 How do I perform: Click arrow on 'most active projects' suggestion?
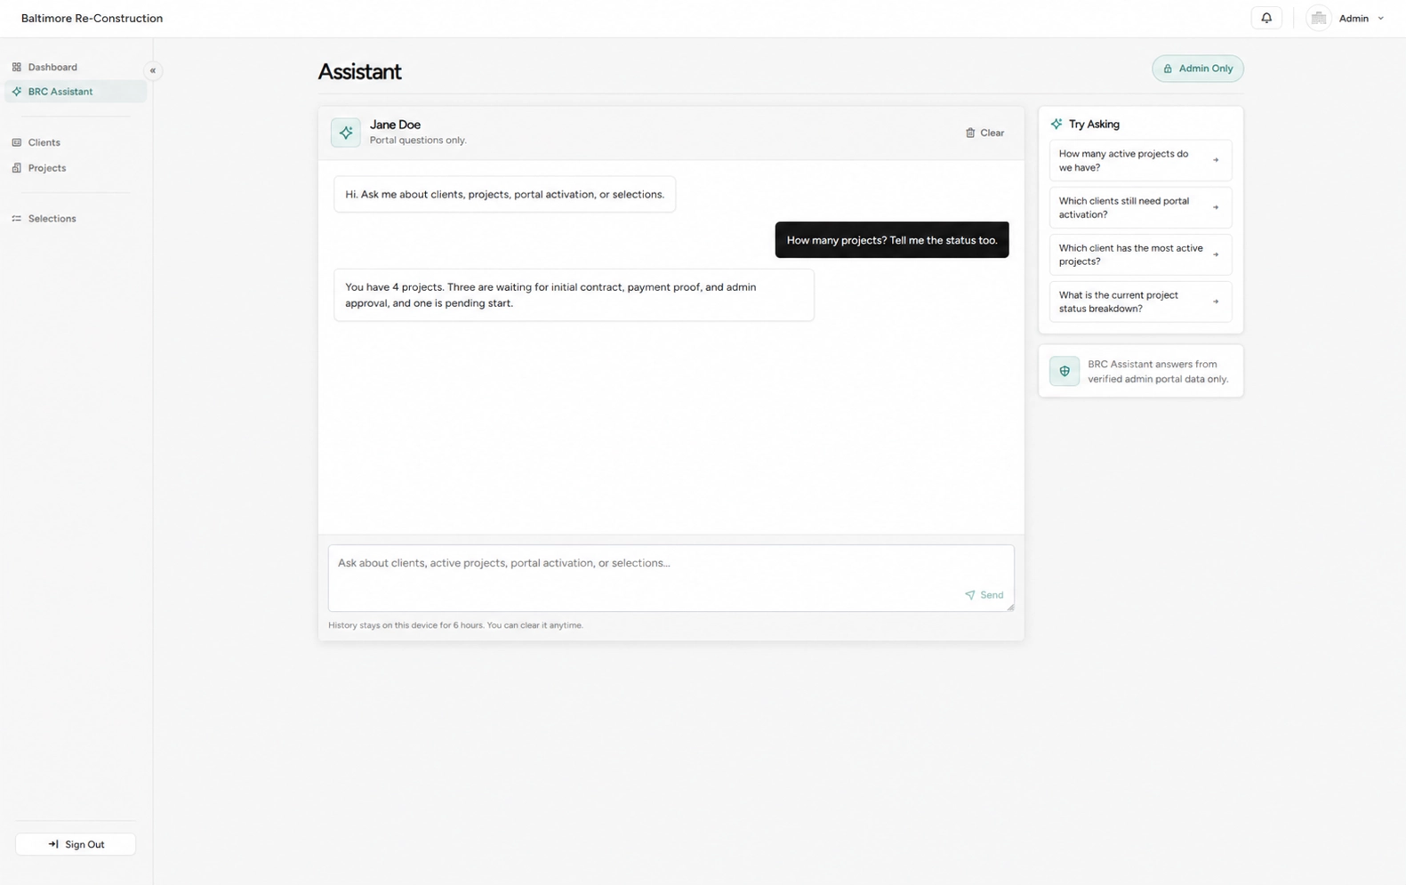point(1216,255)
